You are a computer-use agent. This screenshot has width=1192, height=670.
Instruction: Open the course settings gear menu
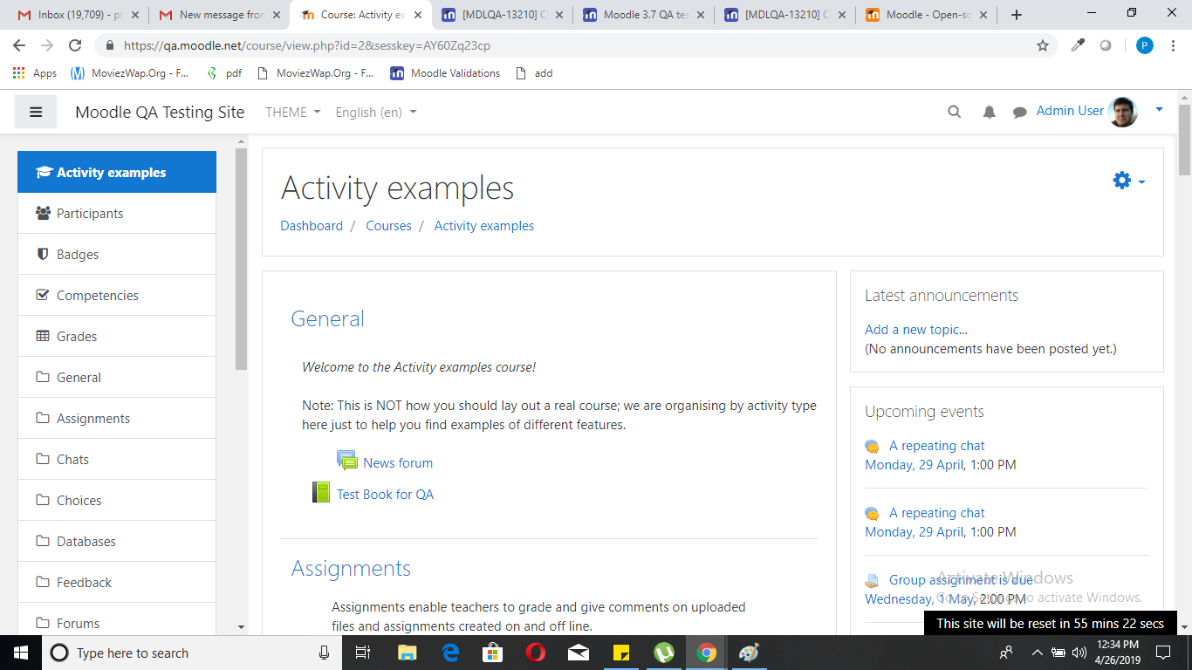pos(1128,181)
